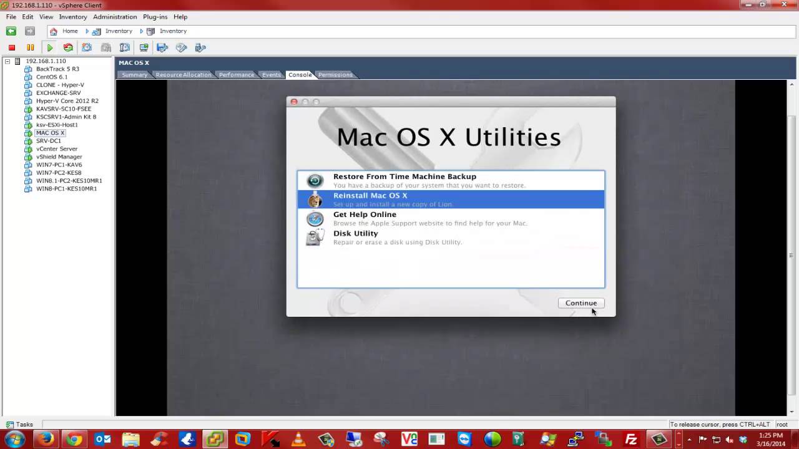Go to Home in the breadcrumb bar
This screenshot has height=449, width=799.
[70, 31]
